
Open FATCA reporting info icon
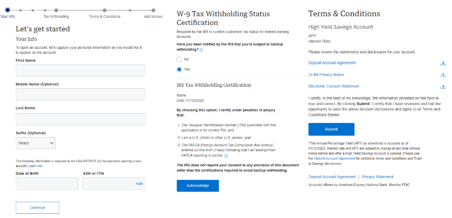click(x=226, y=156)
